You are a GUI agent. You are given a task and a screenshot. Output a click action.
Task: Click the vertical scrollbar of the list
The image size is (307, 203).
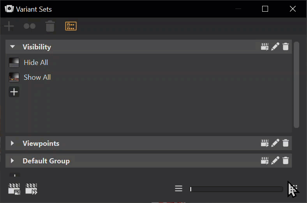point(296,85)
